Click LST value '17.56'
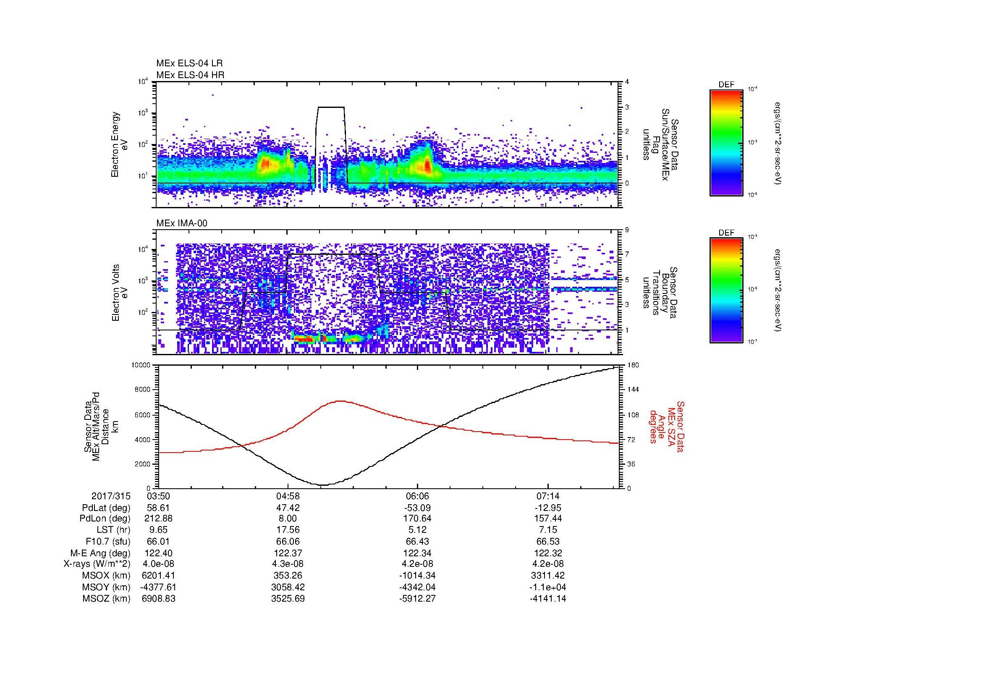The width and height of the screenshot is (982, 694). point(288,530)
